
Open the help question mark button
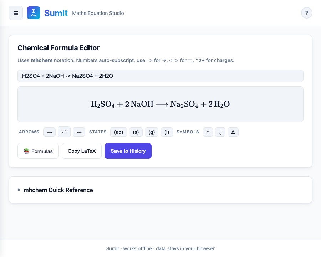[307, 13]
